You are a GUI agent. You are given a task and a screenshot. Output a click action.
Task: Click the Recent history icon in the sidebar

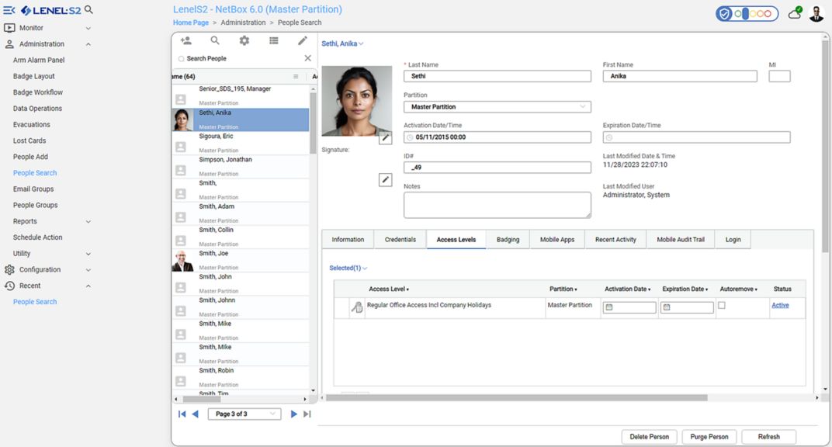[9, 286]
